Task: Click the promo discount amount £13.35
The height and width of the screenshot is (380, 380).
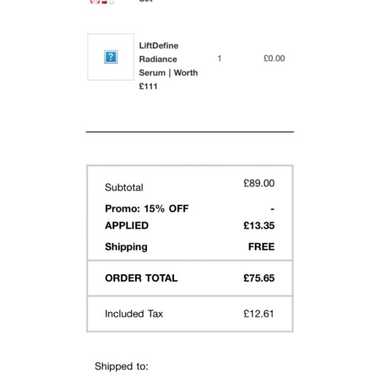Action: pos(259,225)
